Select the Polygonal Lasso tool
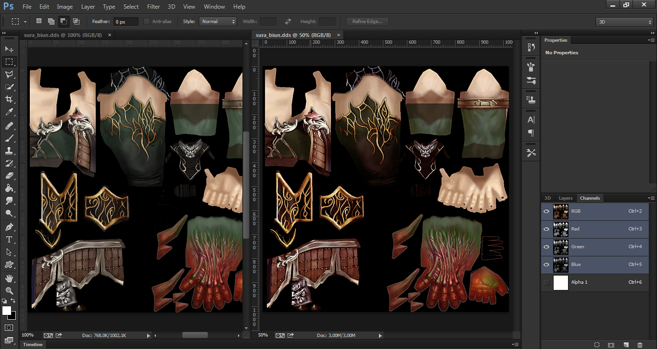Image resolution: width=657 pixels, height=349 pixels. click(9, 74)
